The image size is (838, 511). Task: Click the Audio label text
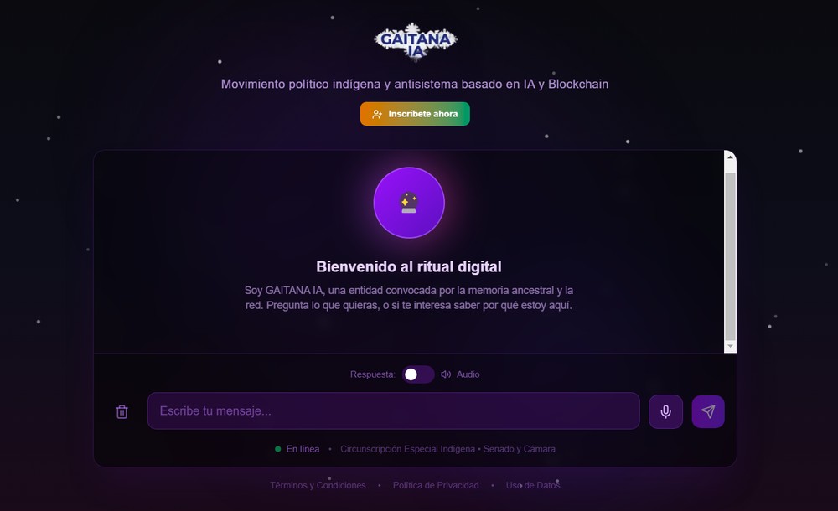[x=468, y=374]
